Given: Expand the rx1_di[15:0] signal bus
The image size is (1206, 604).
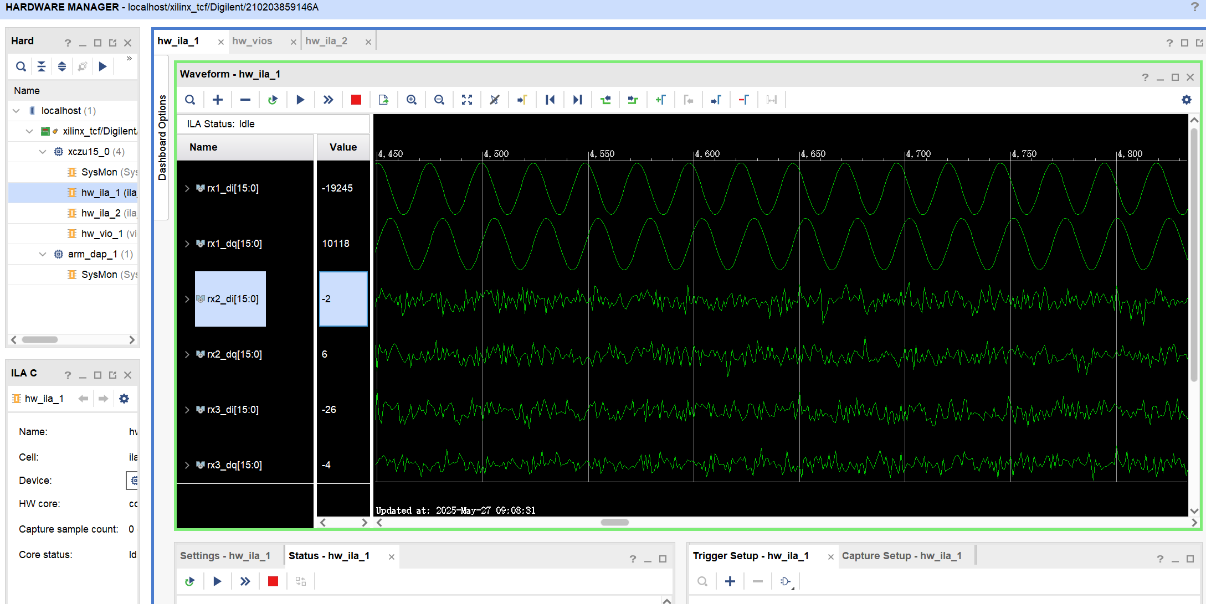Looking at the screenshot, I should tap(187, 188).
